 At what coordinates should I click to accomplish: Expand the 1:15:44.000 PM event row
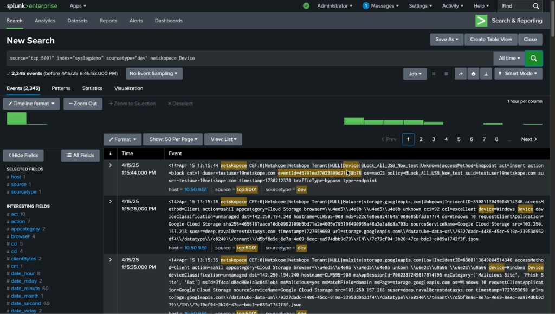111,165
